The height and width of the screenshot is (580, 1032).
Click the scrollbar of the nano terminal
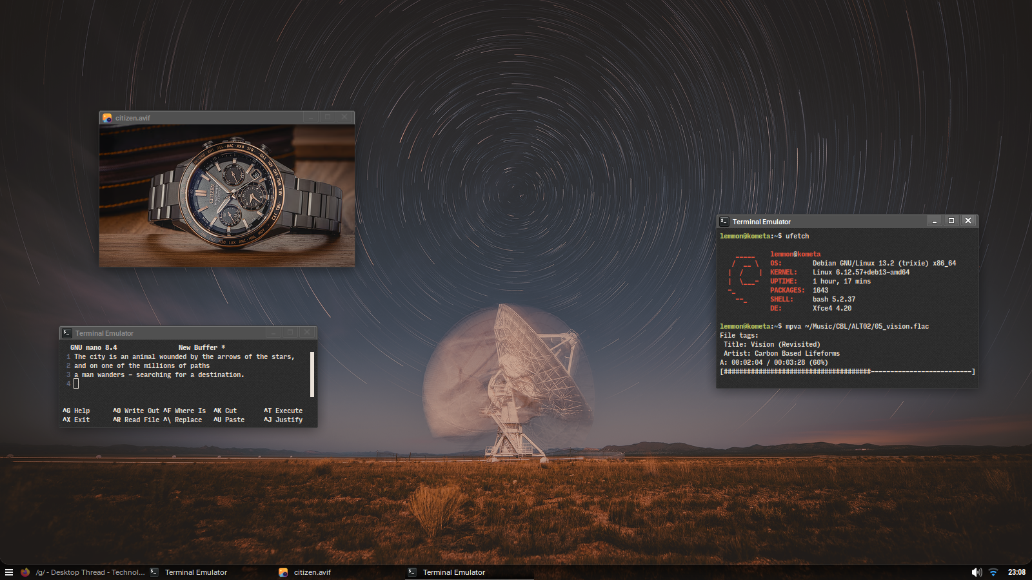312,374
